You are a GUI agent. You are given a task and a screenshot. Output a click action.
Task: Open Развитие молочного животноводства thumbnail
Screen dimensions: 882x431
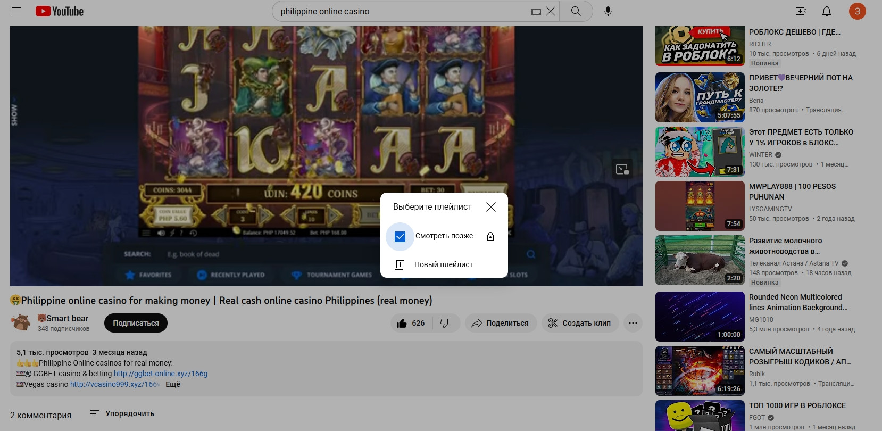coord(700,260)
